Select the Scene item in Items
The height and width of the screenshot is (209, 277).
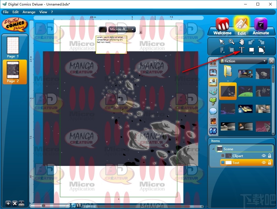pos(244,149)
